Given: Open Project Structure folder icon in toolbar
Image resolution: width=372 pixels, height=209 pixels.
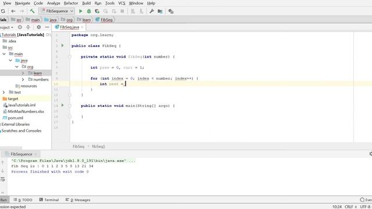Looking at the screenshot, I should tap(160, 11).
